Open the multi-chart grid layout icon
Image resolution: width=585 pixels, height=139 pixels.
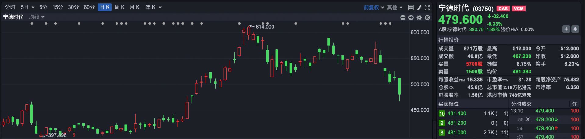[x=411, y=8]
